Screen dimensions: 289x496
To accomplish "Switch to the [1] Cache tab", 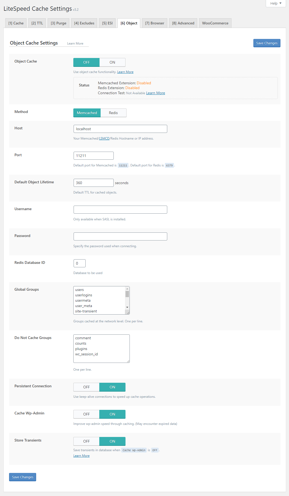I will 16,23.
